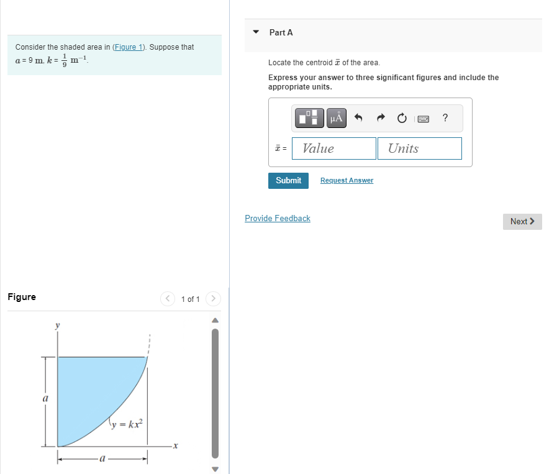
Task: Click the reset answer icon
Action: pyautogui.click(x=401, y=117)
